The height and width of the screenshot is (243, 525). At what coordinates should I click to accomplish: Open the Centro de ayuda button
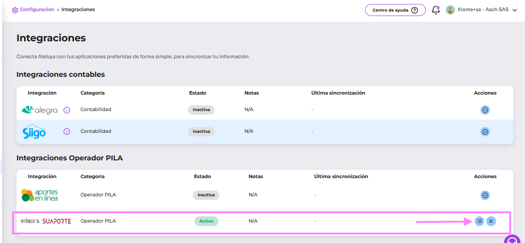click(395, 10)
